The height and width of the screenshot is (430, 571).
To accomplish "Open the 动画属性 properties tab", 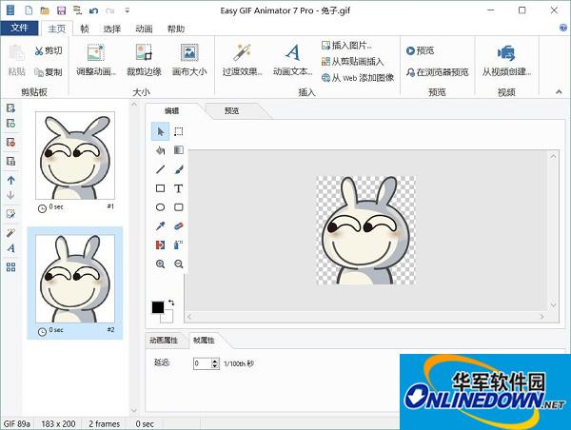I will coord(164,340).
